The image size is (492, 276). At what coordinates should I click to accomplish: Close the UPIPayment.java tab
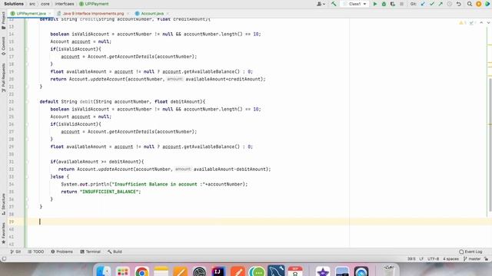[49, 14]
